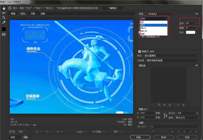The width and height of the screenshot is (203, 140).
Task: Open the 显示器颜色 preview dropdown
Action: tap(172, 56)
